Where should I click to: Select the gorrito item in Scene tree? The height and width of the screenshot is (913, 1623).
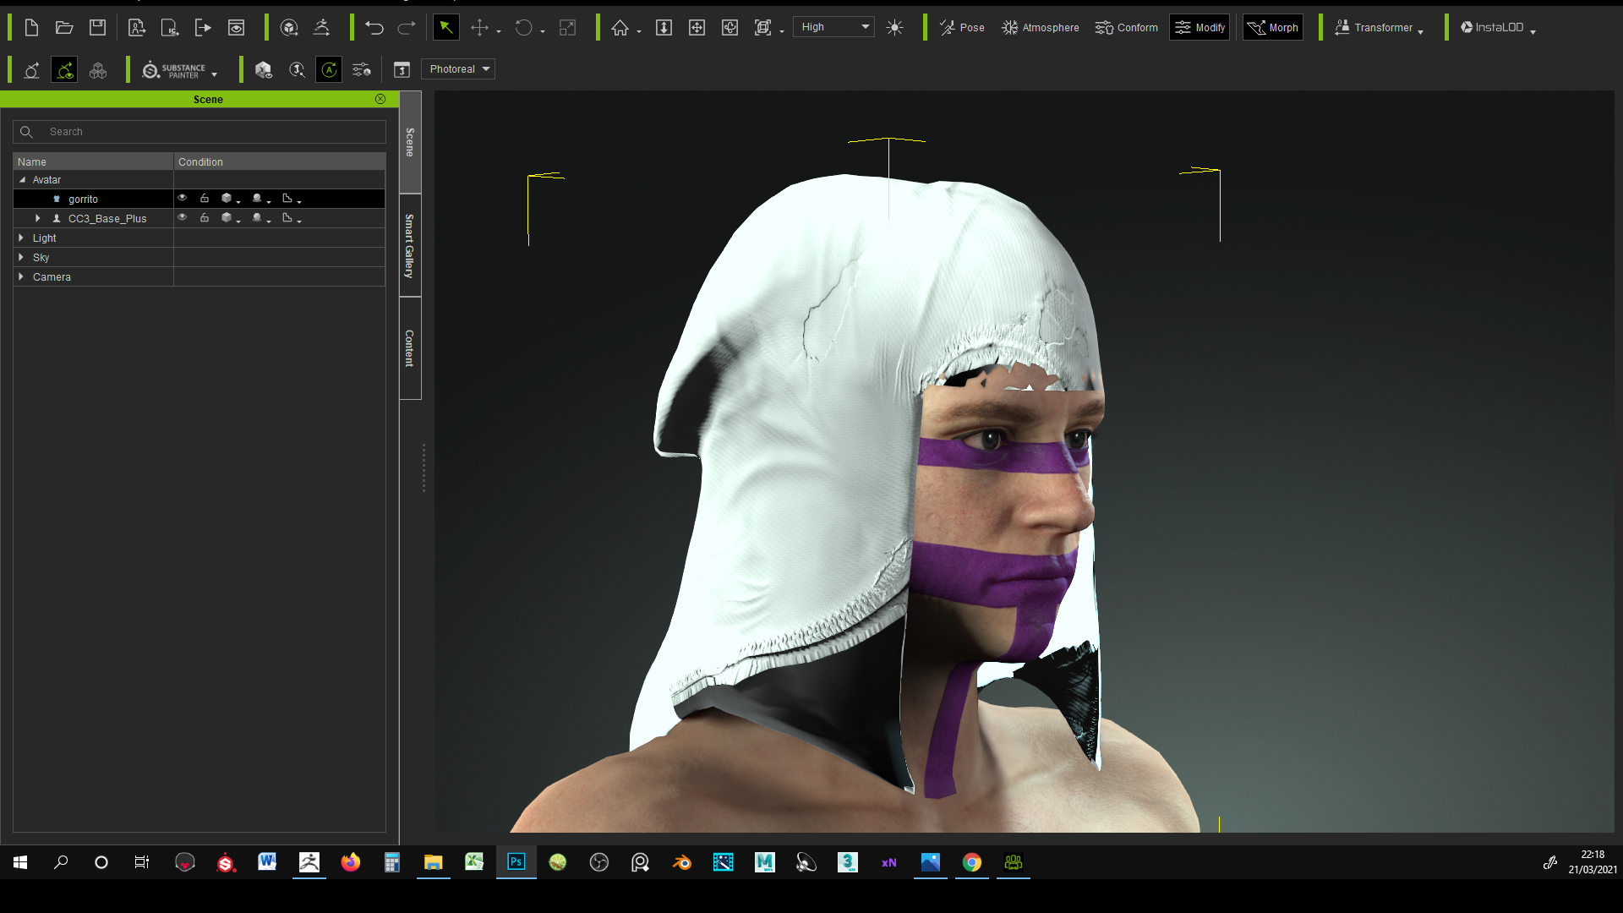(x=83, y=200)
